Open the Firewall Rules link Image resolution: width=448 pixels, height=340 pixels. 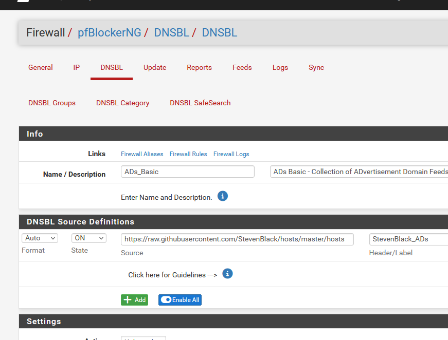coord(188,154)
